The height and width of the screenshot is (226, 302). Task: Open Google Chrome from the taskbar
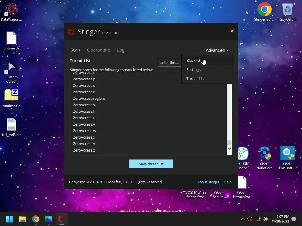pyautogui.click(x=36, y=219)
